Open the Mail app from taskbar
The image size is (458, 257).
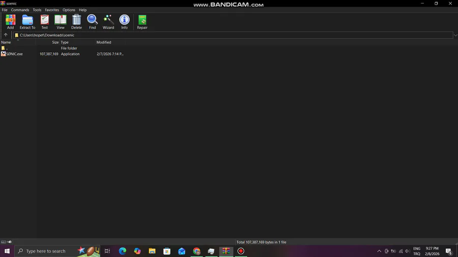pyautogui.click(x=182, y=251)
